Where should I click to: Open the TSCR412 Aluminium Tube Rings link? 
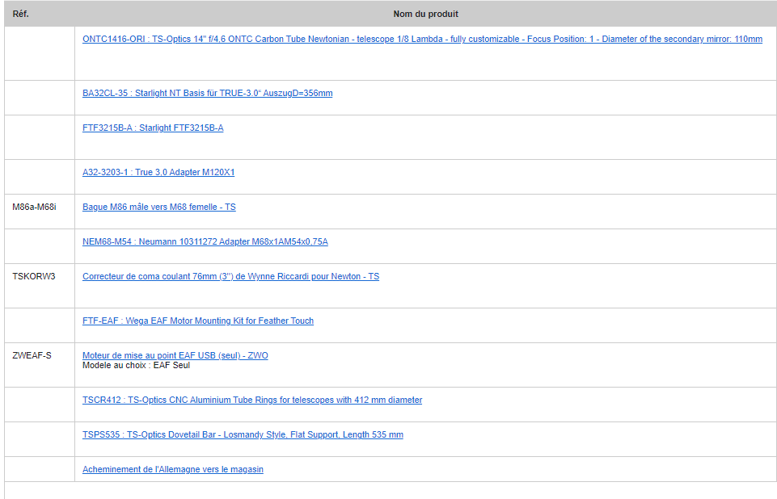click(x=251, y=400)
